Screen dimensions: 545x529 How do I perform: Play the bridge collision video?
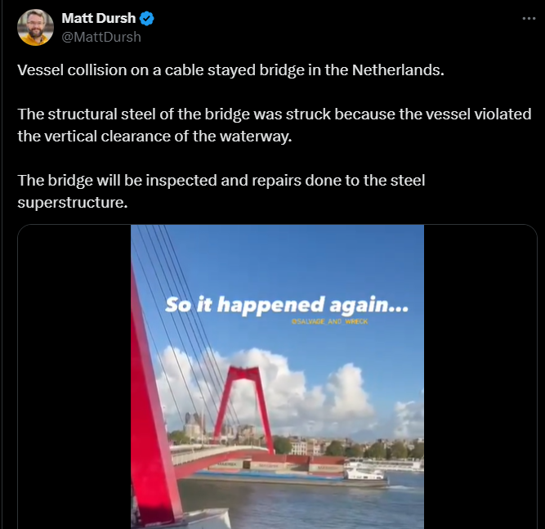point(277,377)
